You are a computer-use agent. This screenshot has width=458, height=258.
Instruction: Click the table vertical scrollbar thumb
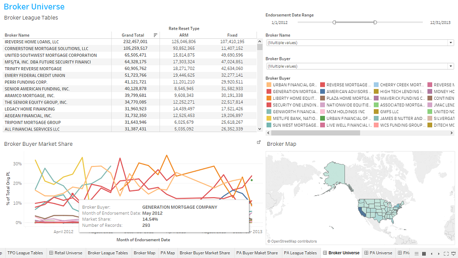pos(260,47)
